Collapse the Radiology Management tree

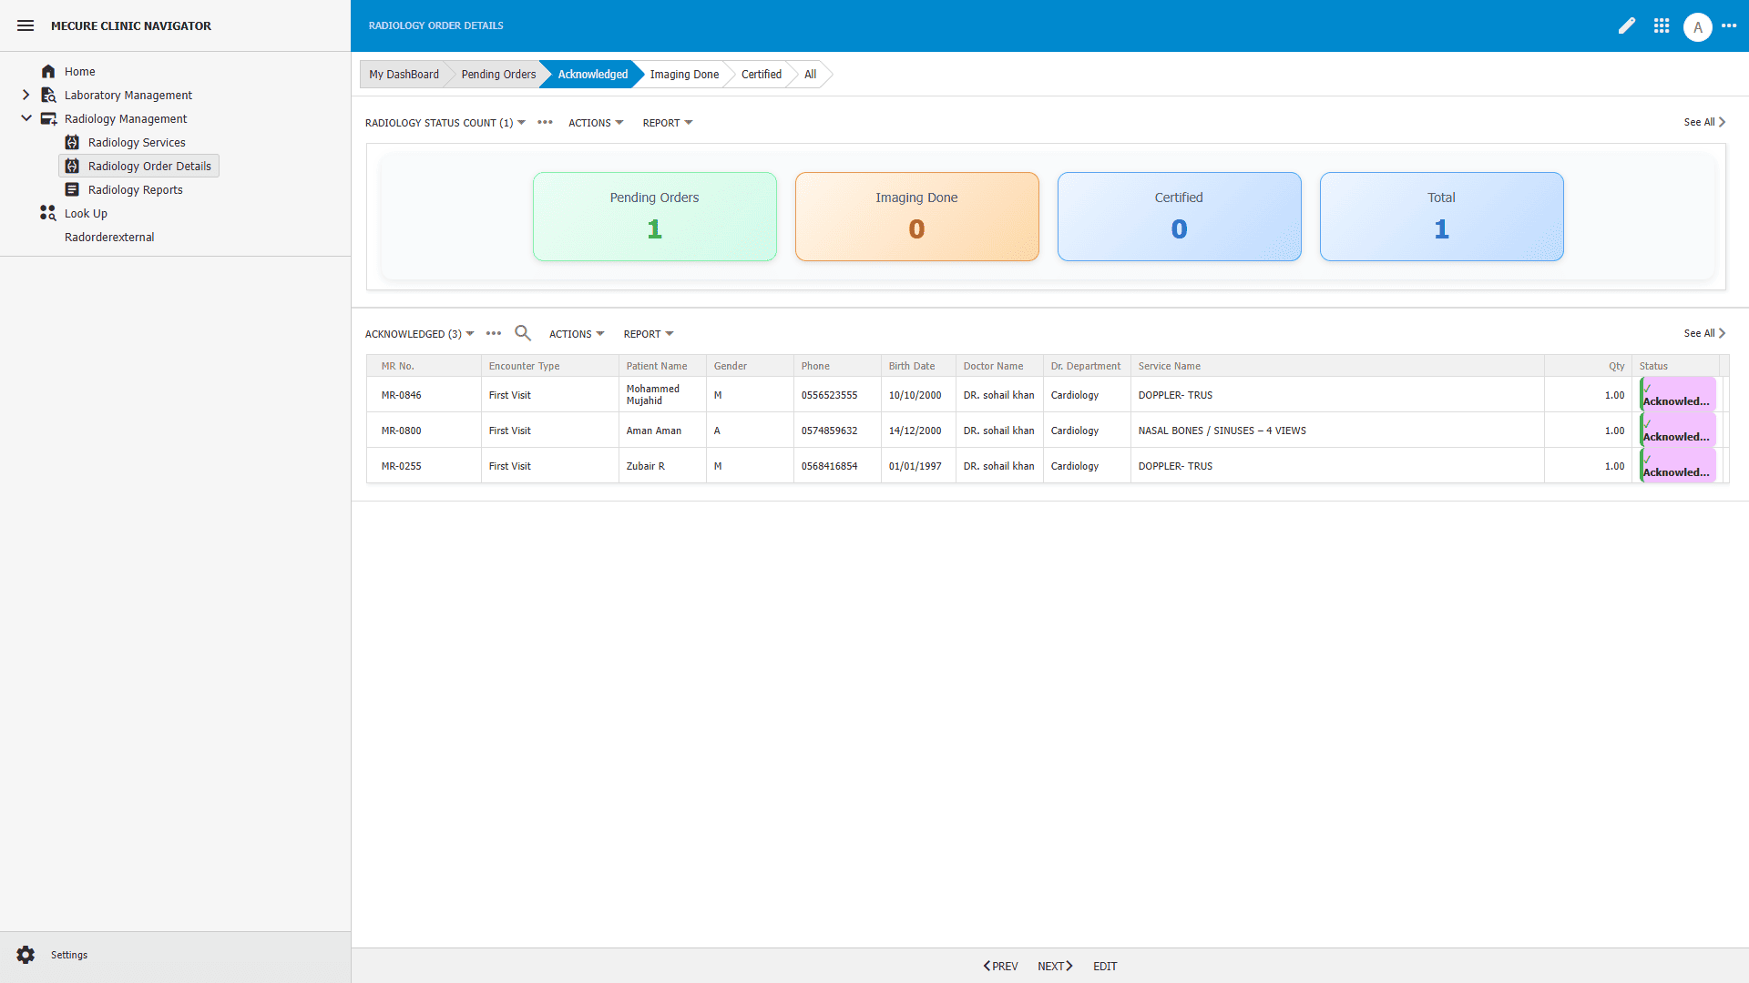pyautogui.click(x=26, y=118)
